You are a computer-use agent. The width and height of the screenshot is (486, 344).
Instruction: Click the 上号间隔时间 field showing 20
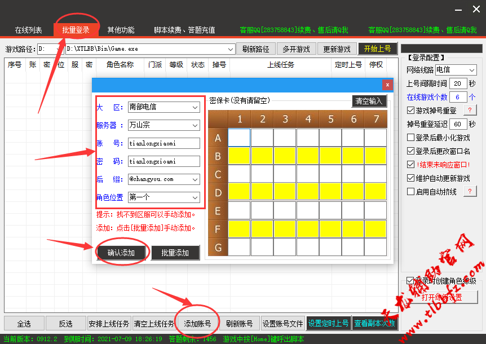pos(458,83)
